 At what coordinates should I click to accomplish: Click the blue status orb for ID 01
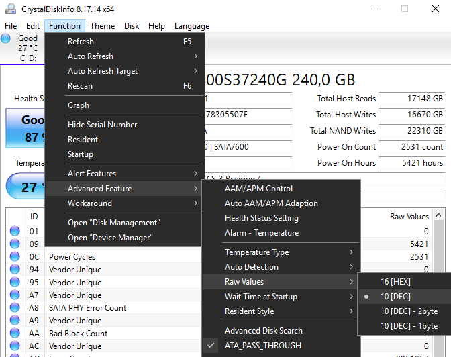(x=15, y=232)
